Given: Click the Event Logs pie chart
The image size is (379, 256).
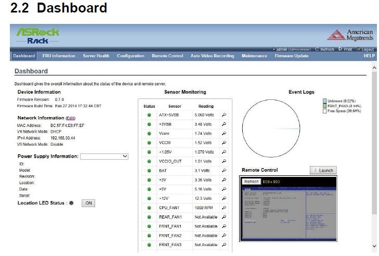Looking at the screenshot, I should pos(271,129).
